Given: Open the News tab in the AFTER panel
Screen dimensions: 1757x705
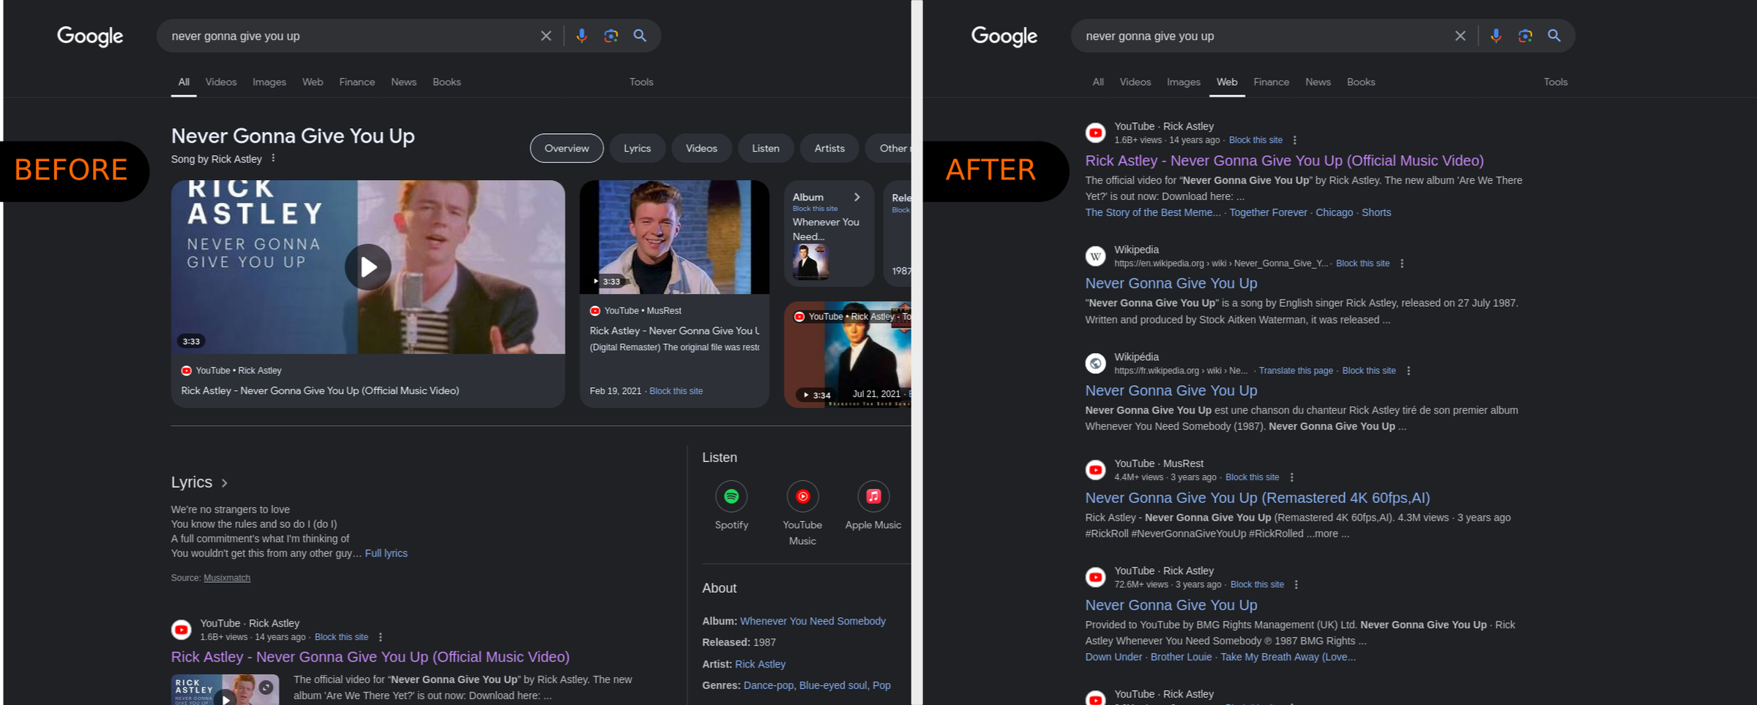Looking at the screenshot, I should click(1318, 82).
